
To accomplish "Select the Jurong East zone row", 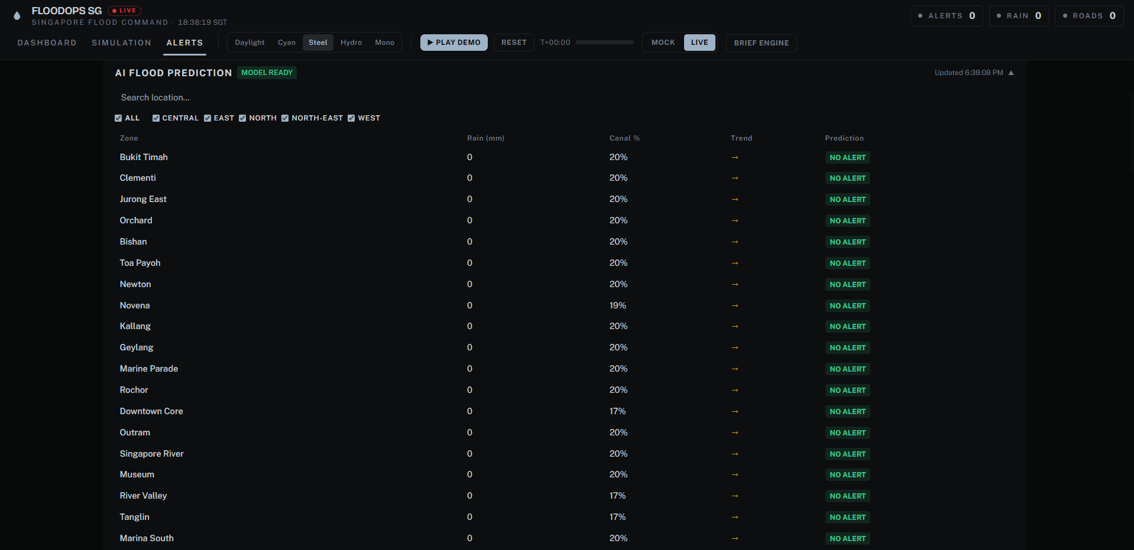I will pyautogui.click(x=565, y=199).
